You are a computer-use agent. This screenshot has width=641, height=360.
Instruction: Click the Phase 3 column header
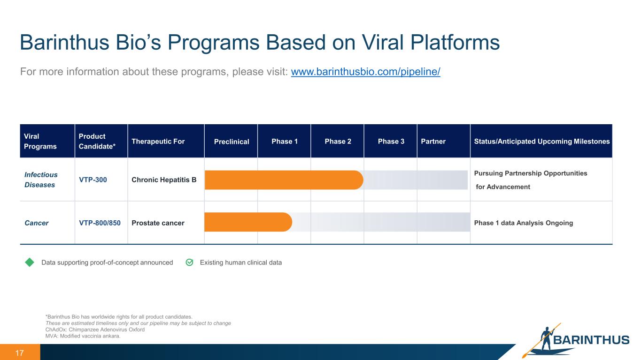click(391, 141)
